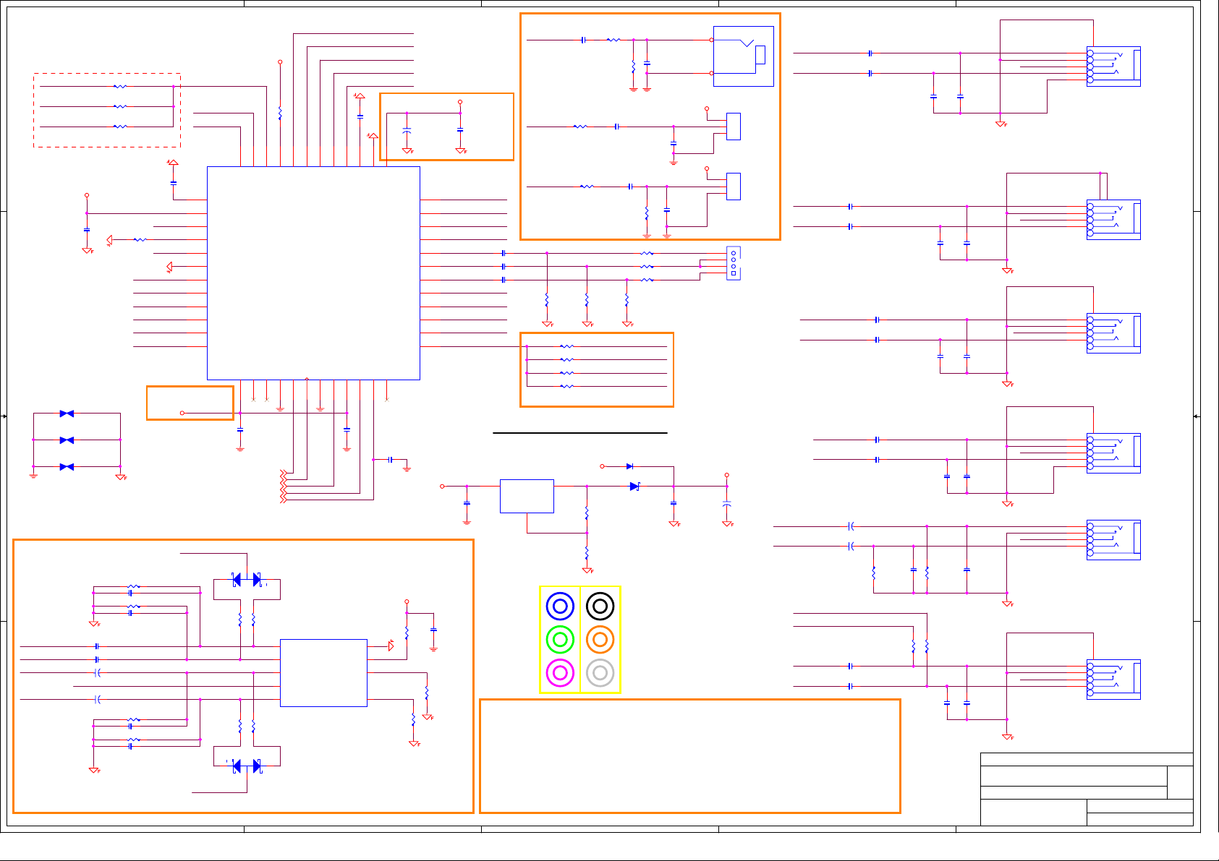Select the lowest jack connector on right side

(x=1113, y=679)
